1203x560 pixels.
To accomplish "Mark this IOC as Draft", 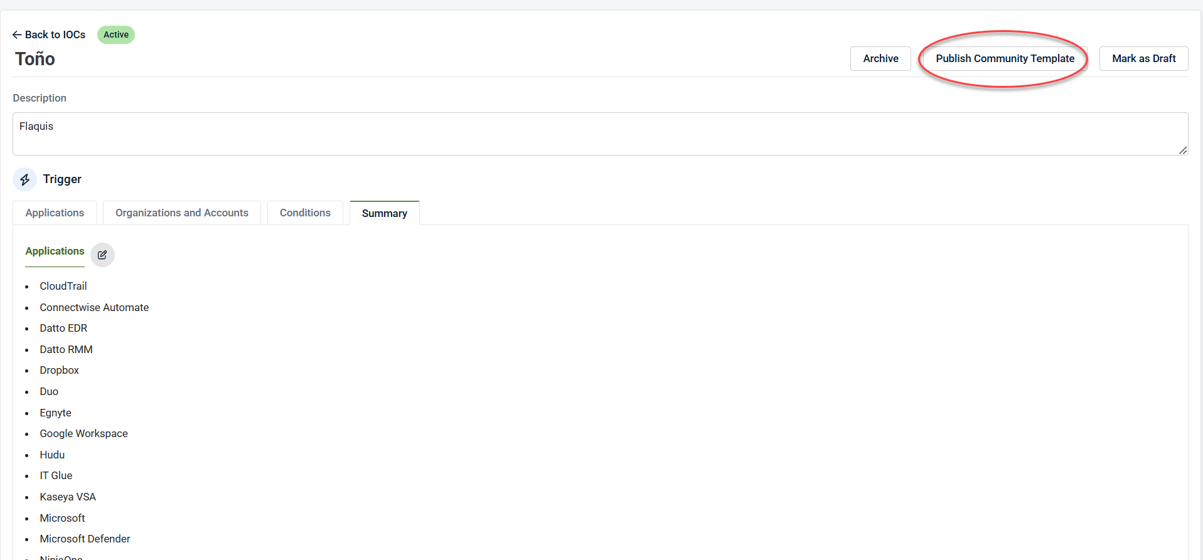I will [x=1143, y=58].
